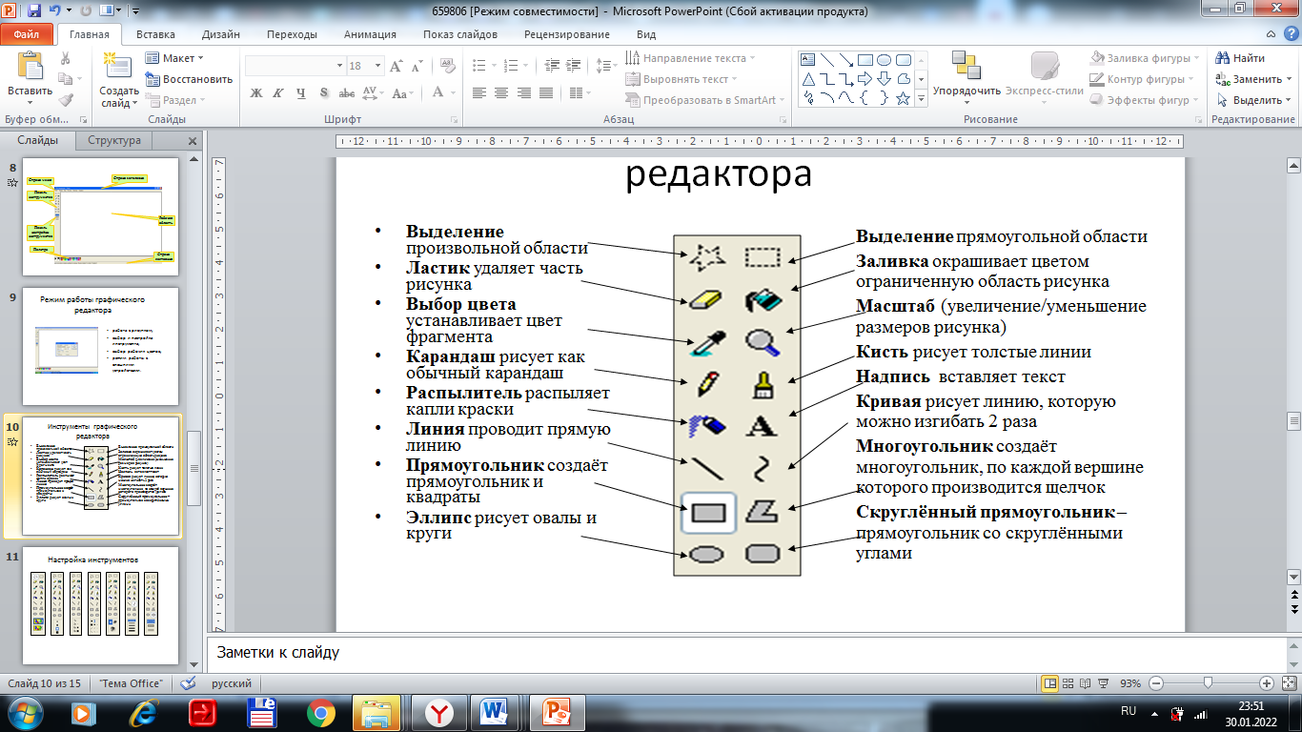Screen dimensions: 1302x732
Task: Click the zoom out minus button
Action: (1155, 683)
